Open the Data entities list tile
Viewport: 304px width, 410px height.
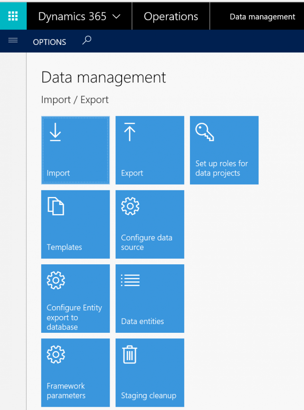point(150,298)
